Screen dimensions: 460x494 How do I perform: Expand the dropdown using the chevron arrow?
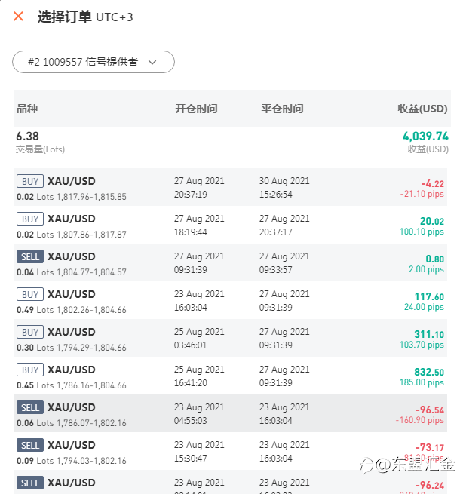pyautogui.click(x=152, y=62)
